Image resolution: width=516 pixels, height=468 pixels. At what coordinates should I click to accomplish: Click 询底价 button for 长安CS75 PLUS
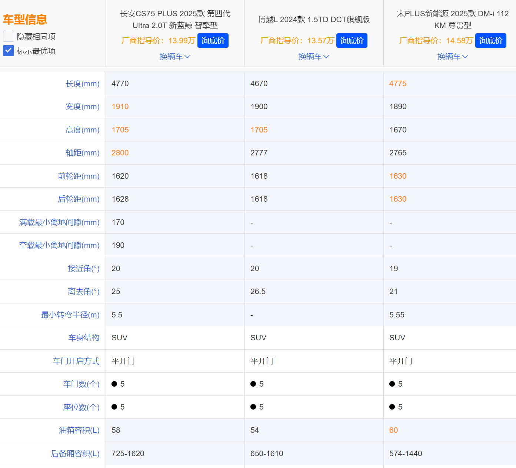[x=213, y=41]
